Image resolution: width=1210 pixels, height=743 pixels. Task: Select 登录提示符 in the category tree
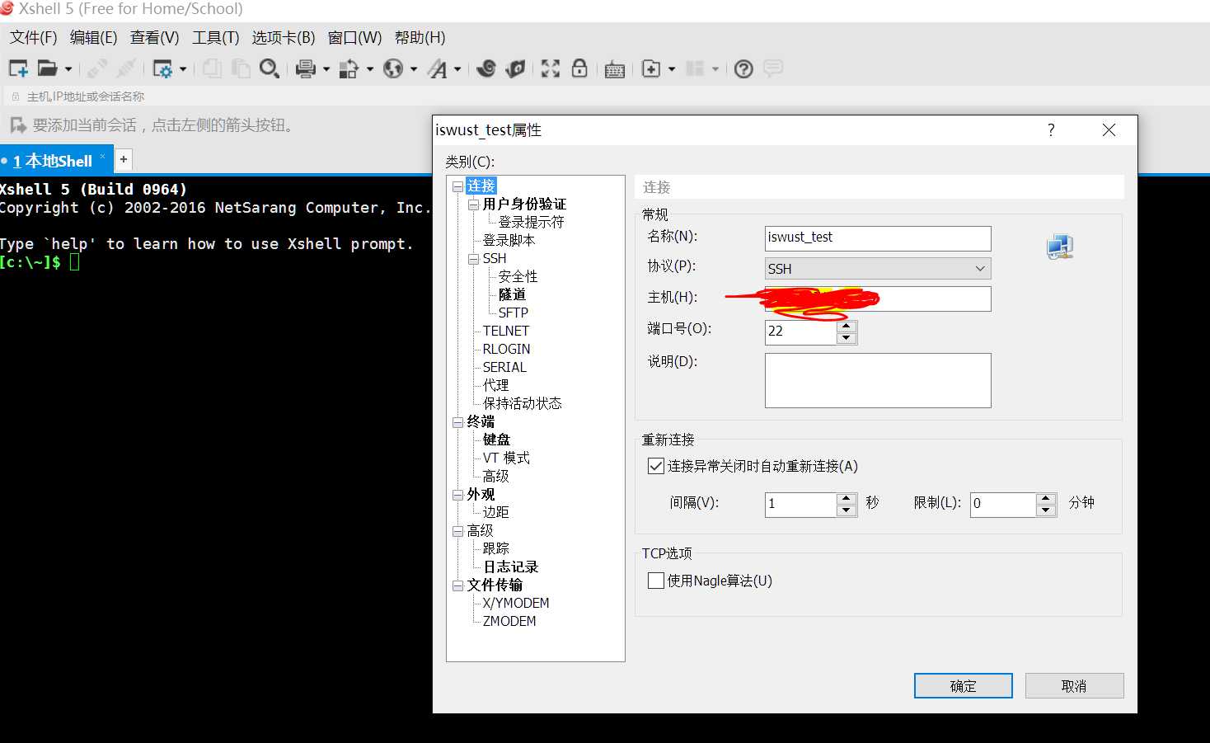pyautogui.click(x=532, y=223)
